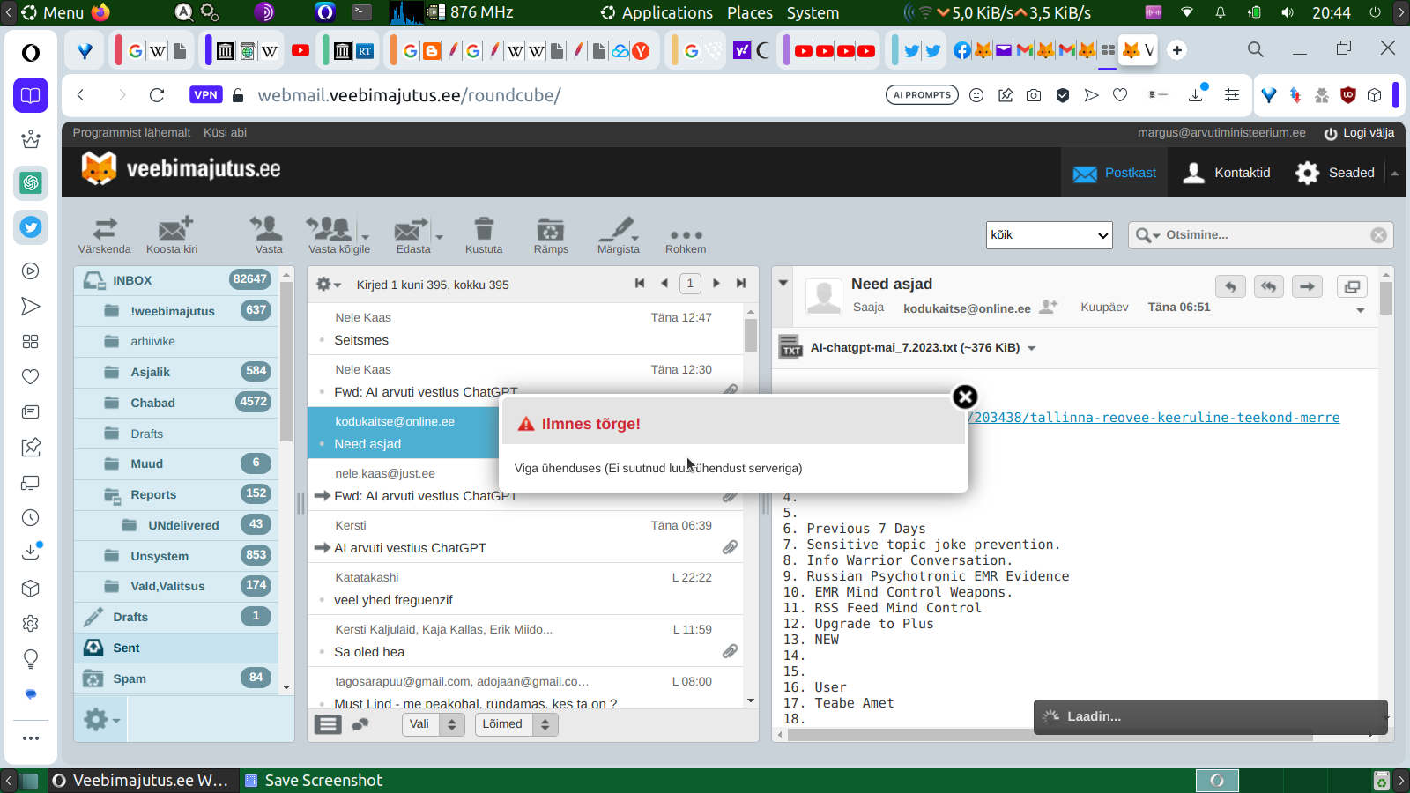The image size is (1410, 793).
Task: Go to the next page of messages
Action: 716,284
